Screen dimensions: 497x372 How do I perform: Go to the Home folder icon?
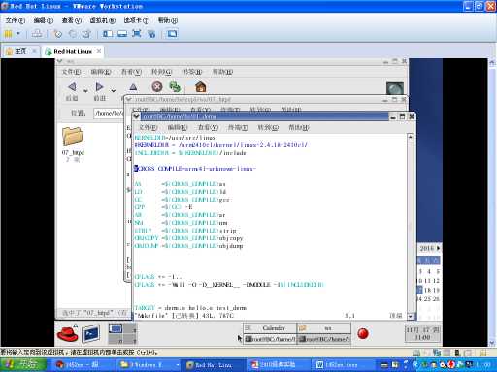tap(201, 86)
